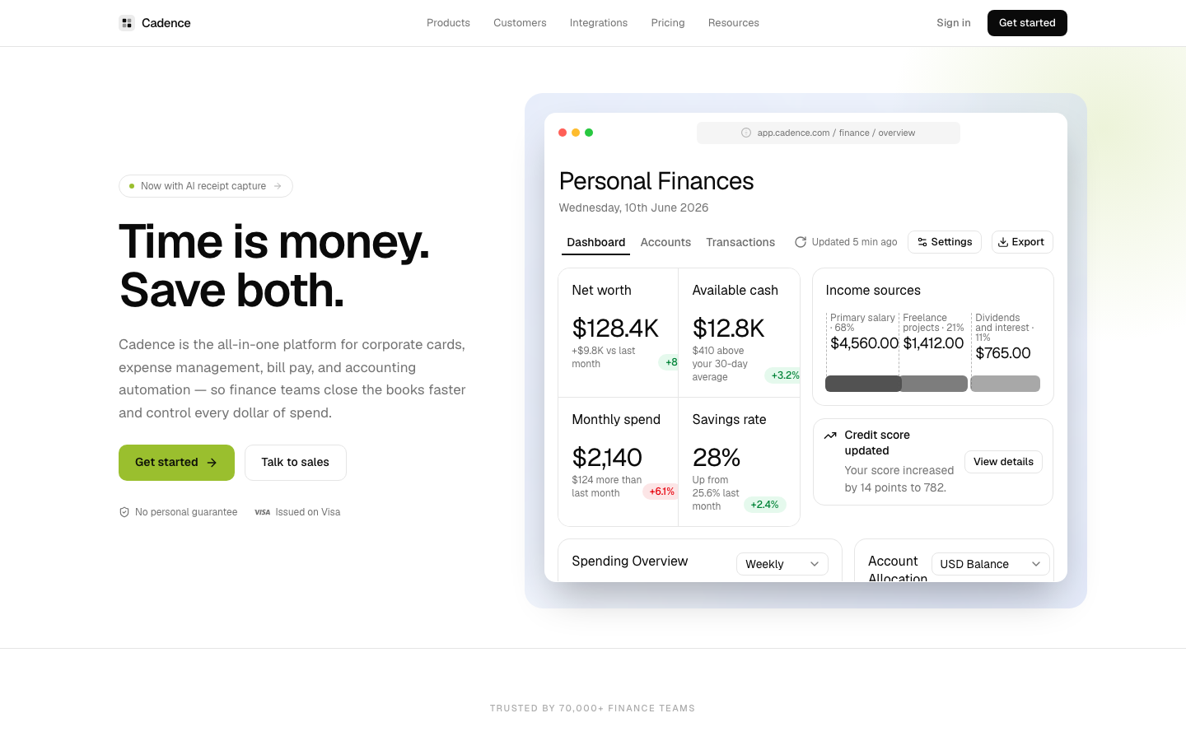Click the +6.1% monthly spend badge

pyautogui.click(x=661, y=492)
